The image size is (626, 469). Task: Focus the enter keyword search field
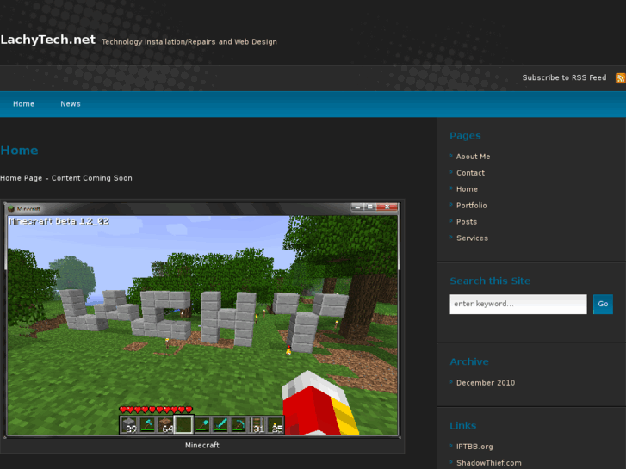point(518,304)
